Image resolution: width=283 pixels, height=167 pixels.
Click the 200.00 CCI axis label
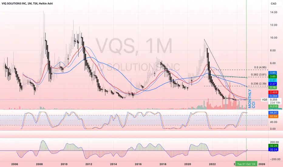[x=274, y=142]
